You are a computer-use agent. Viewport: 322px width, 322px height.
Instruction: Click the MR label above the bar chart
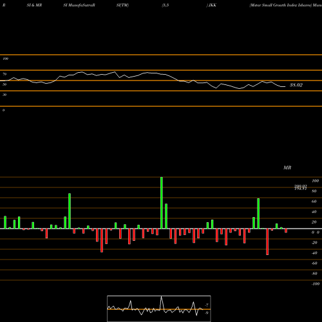click(287, 167)
